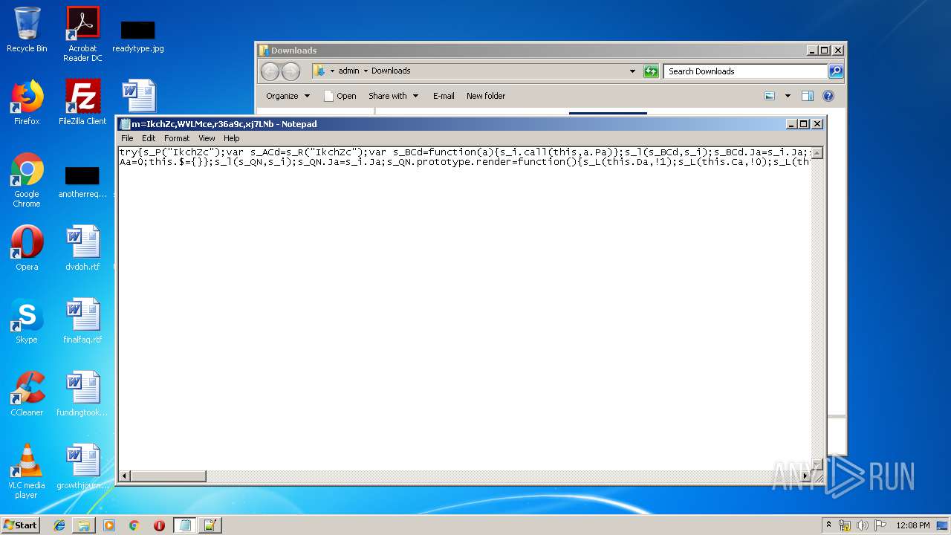The image size is (951, 535).
Task: Click Notepad horizontal scrollbar thumb
Action: tap(169, 476)
